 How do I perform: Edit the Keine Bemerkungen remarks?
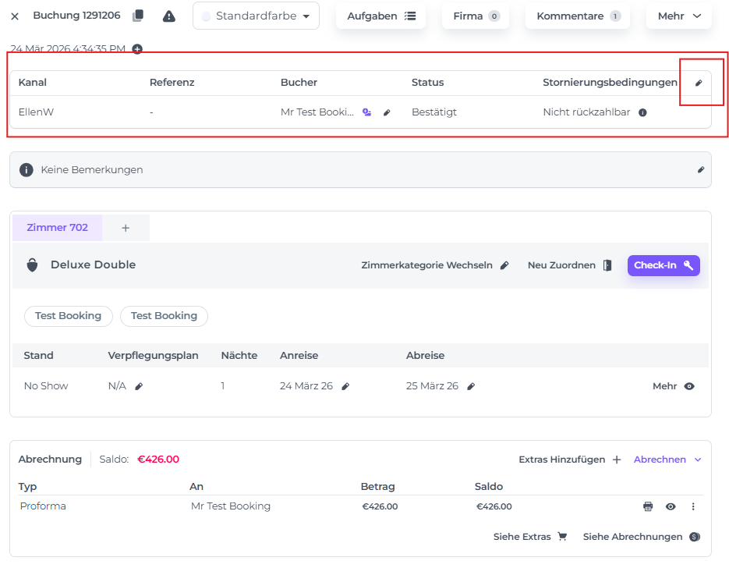(700, 169)
